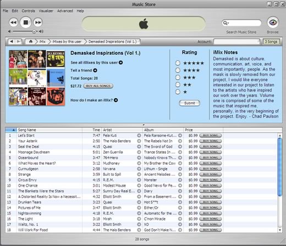Select the song row Nightswimming

click(x=141, y=213)
